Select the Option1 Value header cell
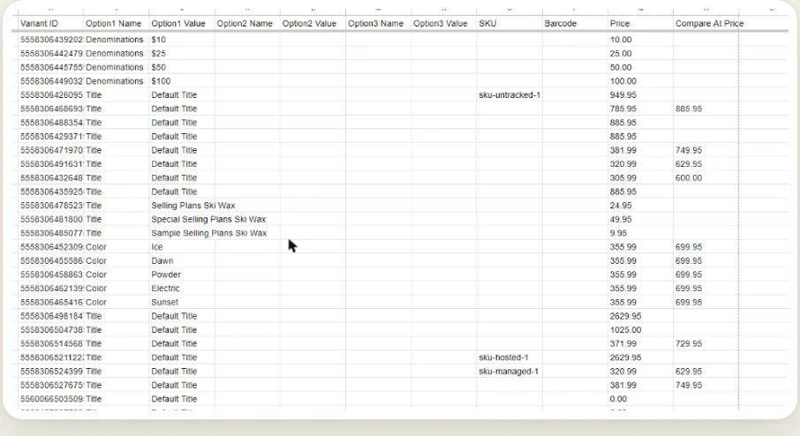The height and width of the screenshot is (436, 800). (182, 24)
